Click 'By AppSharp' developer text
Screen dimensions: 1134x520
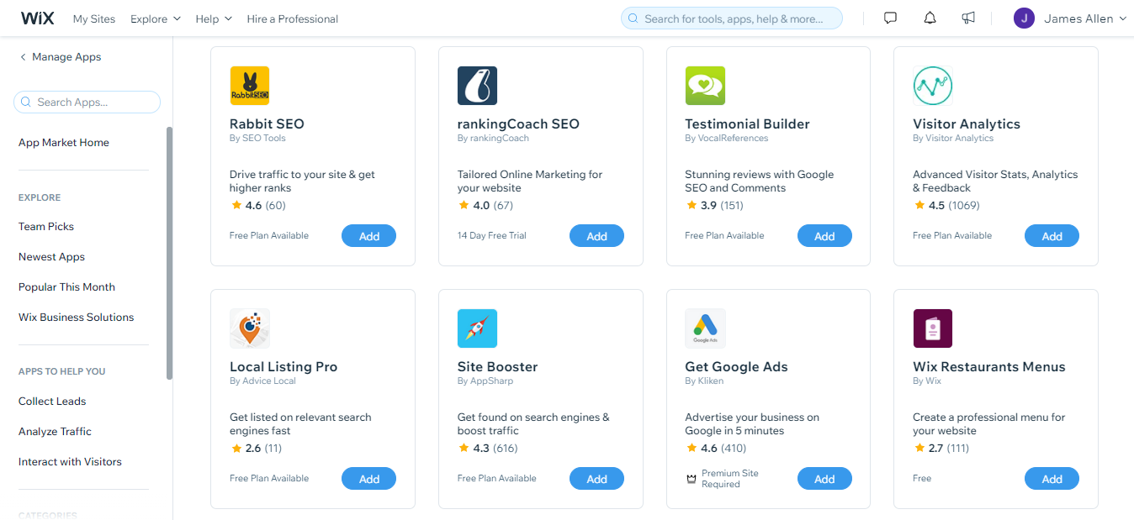click(485, 381)
